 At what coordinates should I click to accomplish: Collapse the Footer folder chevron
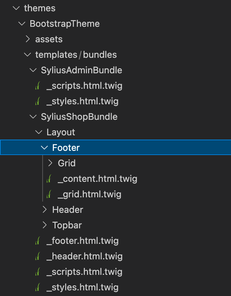44,147
